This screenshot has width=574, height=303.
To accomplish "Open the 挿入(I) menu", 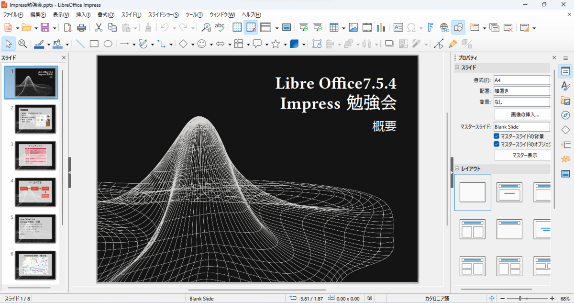I will pos(83,15).
